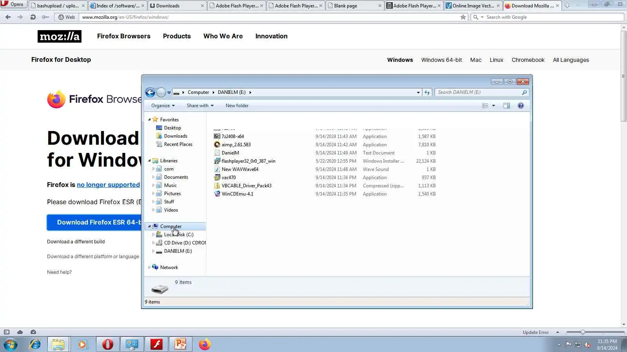Select the New WAVWave64 sound file icon
Image resolution: width=627 pixels, height=352 pixels.
tap(217, 169)
